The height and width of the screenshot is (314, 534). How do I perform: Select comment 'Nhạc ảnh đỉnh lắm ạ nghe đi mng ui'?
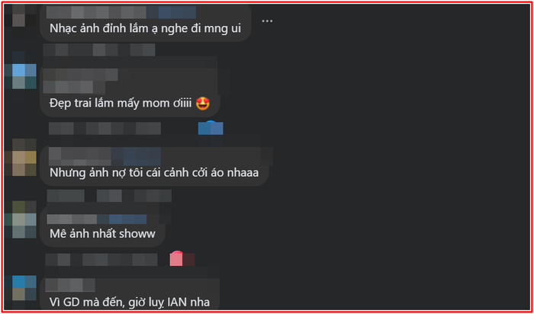[146, 28]
